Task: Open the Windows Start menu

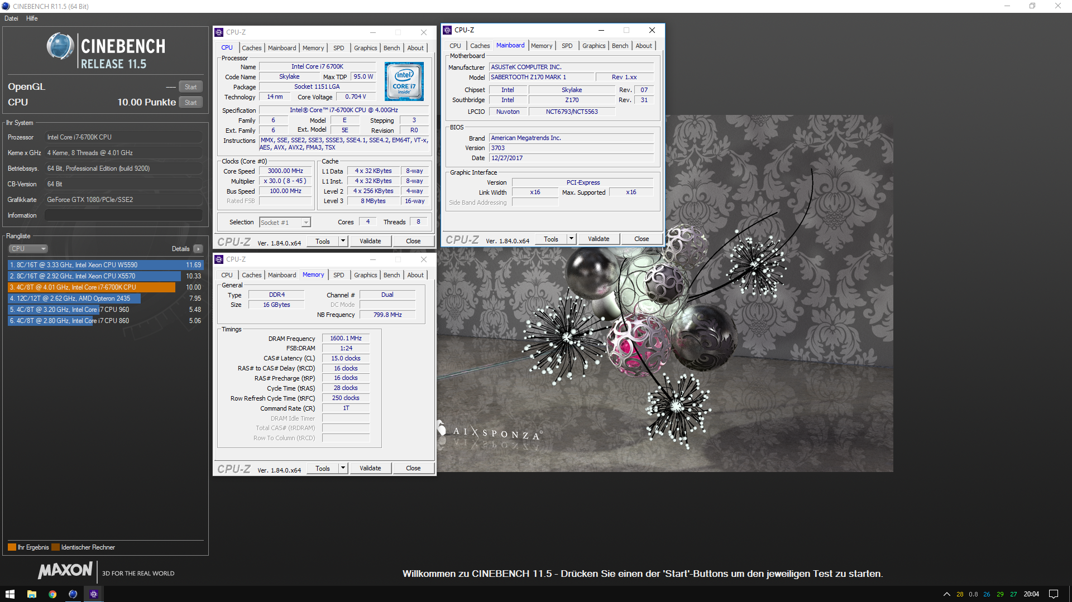Action: pyautogui.click(x=9, y=594)
